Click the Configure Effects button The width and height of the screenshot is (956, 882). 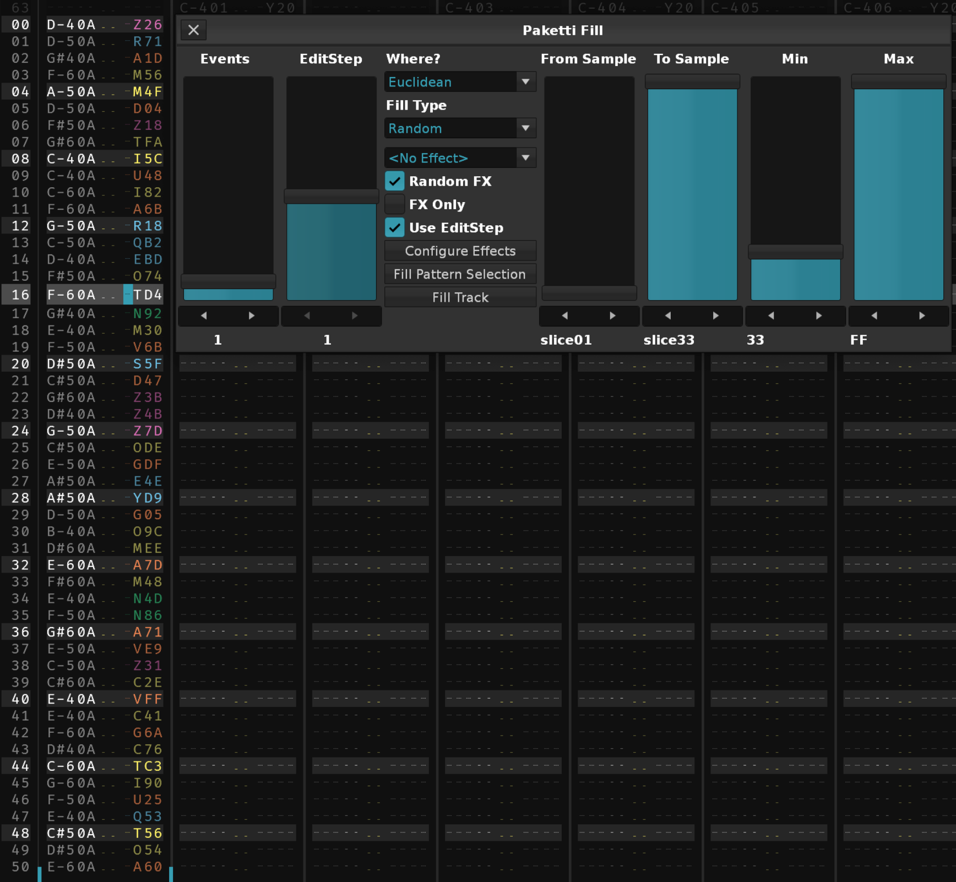tap(460, 251)
